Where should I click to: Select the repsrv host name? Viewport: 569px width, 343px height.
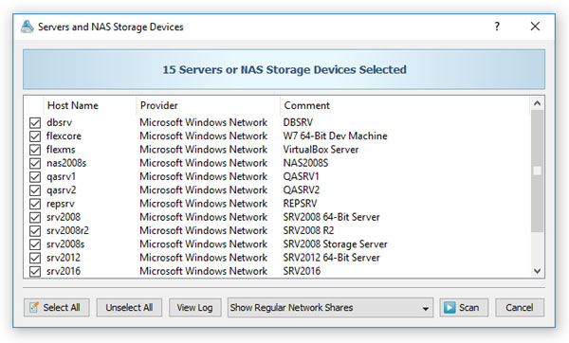click(x=61, y=204)
